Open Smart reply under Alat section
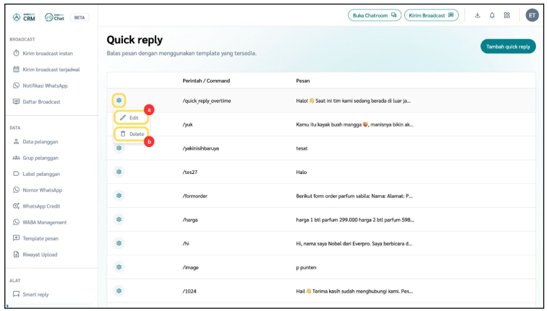The image size is (548, 311). tap(35, 294)
